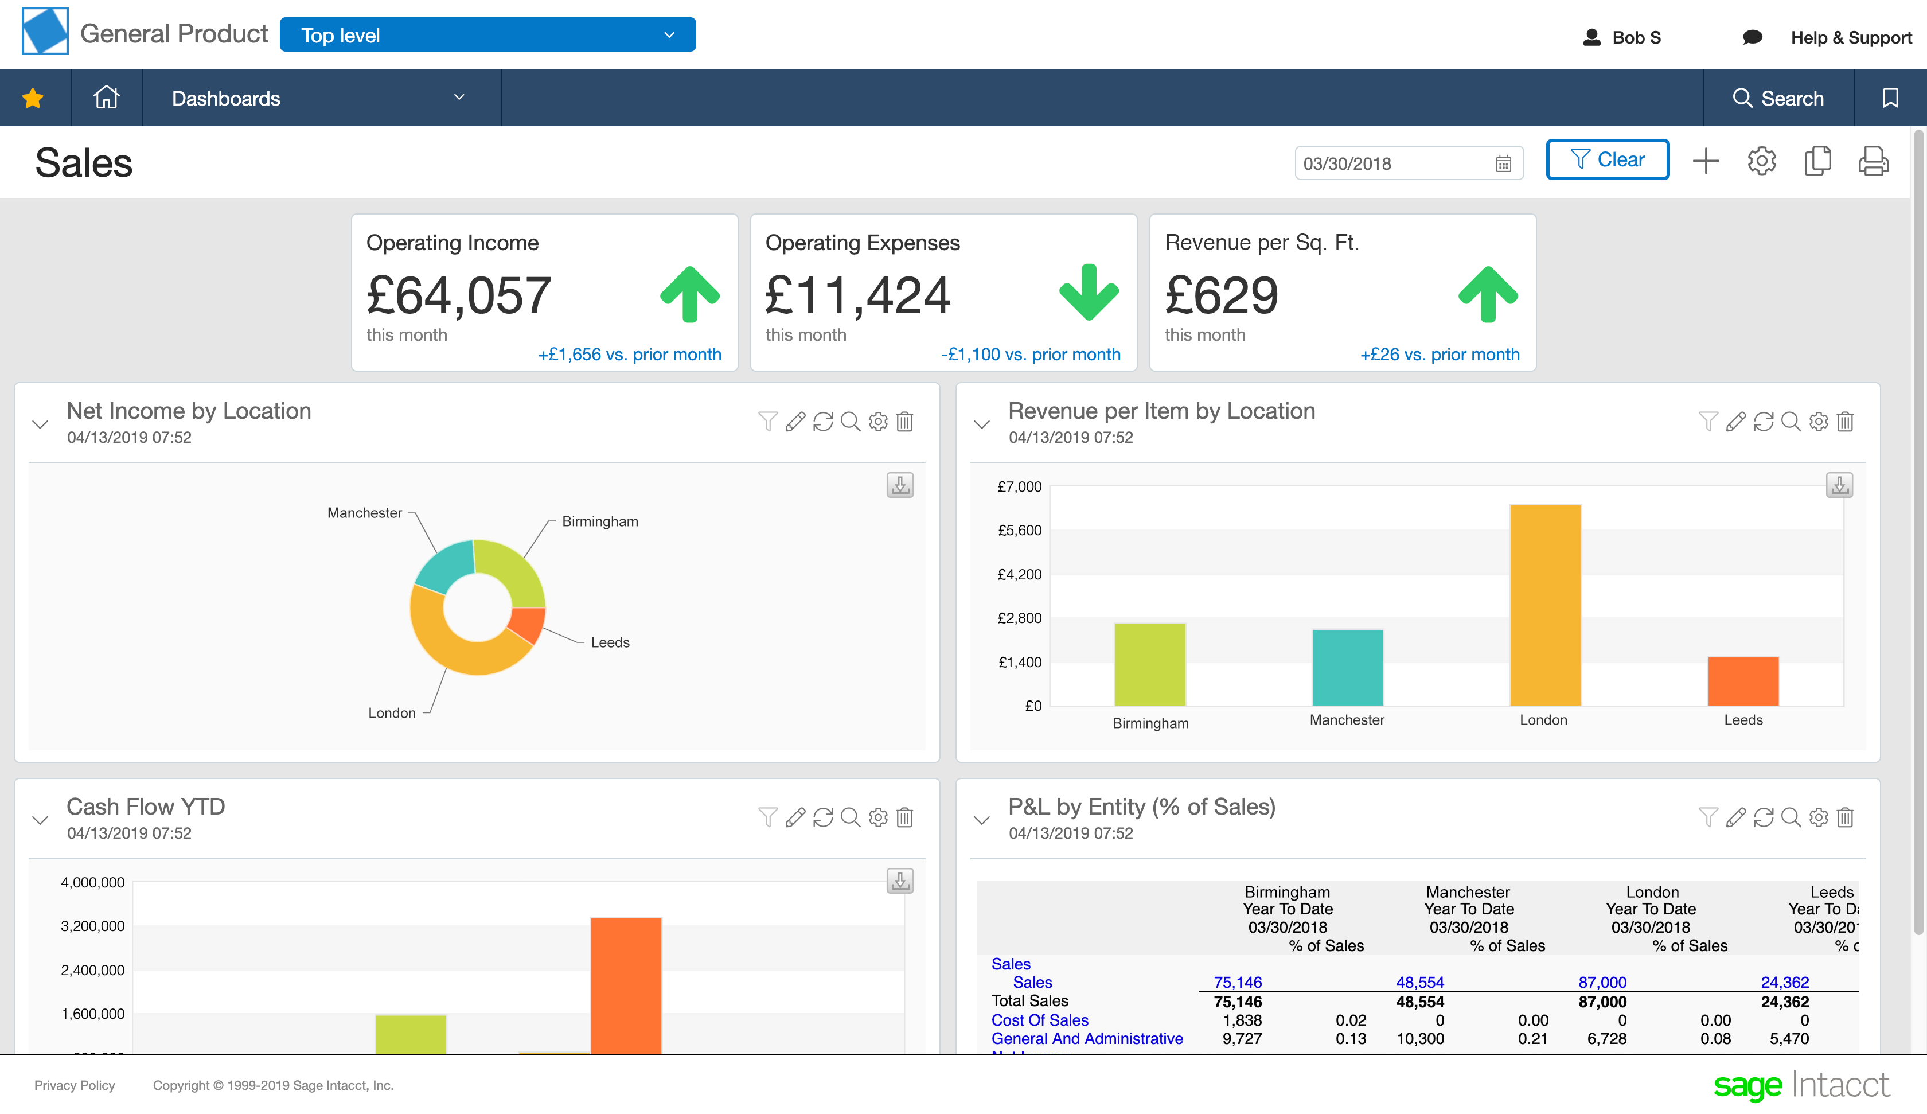The height and width of the screenshot is (1114, 1927).
Task: Click the add plus button in top toolbar
Action: 1706,161
